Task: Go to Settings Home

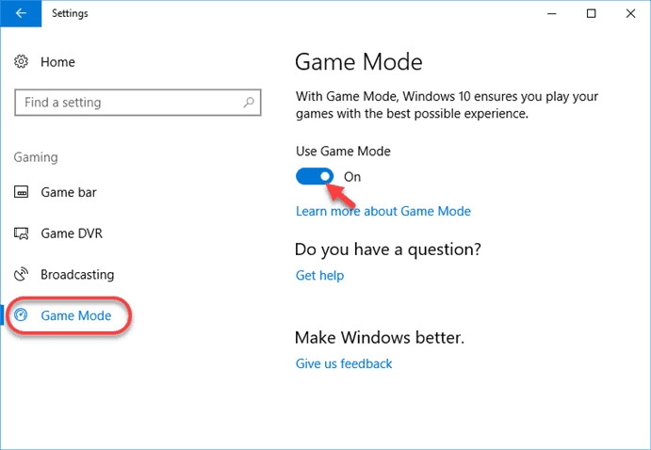Action: tap(57, 62)
